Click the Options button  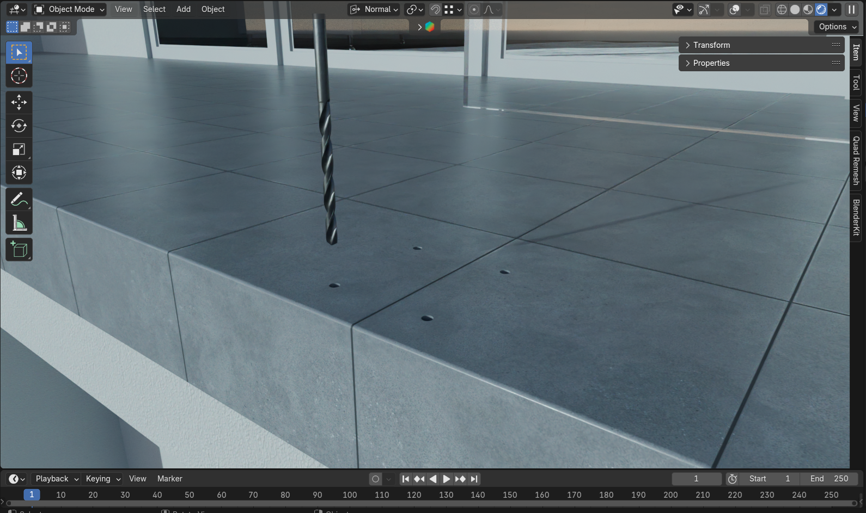[x=837, y=27]
